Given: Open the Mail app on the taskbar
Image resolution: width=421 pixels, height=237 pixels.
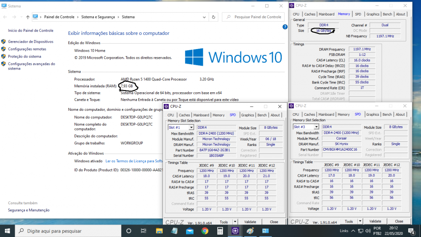Looking at the screenshot, I should (189, 231).
